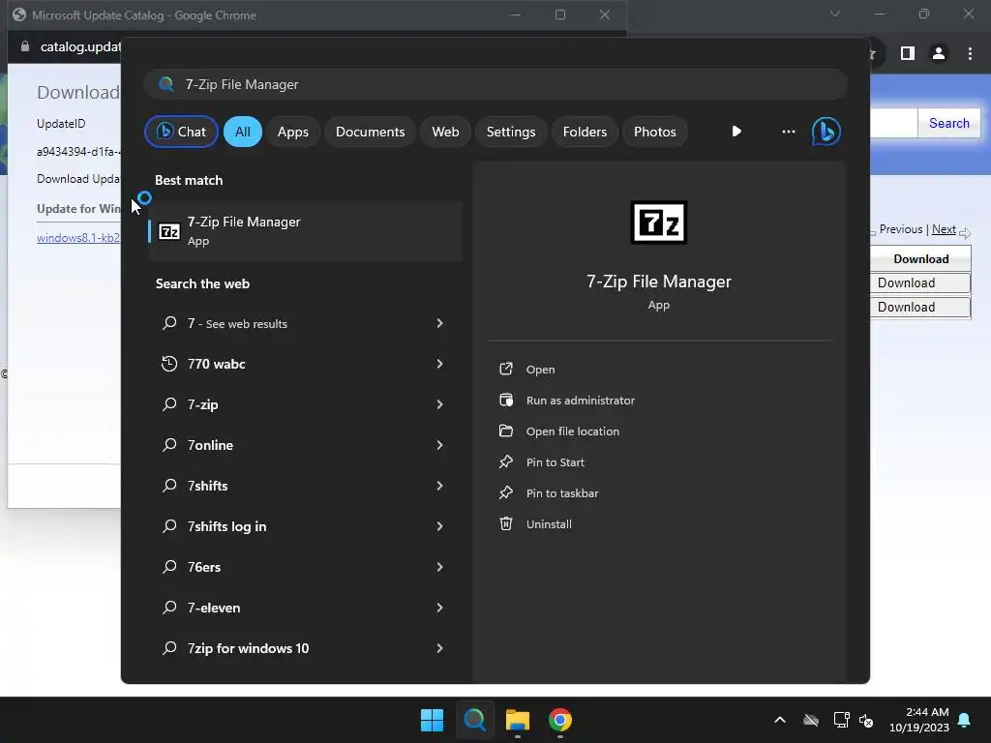Choose Uninstall for 7-Zip

click(x=549, y=523)
